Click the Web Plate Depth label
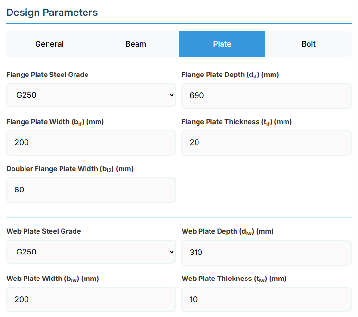This screenshot has height=317, width=358. [x=227, y=231]
